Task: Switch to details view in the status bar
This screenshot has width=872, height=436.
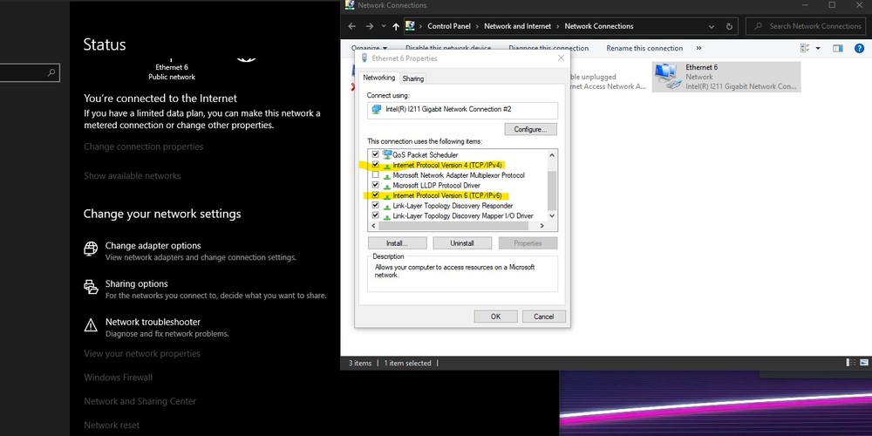Action: coord(851,363)
